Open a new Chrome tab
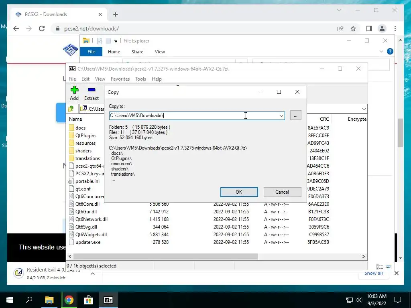This screenshot has width=411, height=308. click(116, 14)
